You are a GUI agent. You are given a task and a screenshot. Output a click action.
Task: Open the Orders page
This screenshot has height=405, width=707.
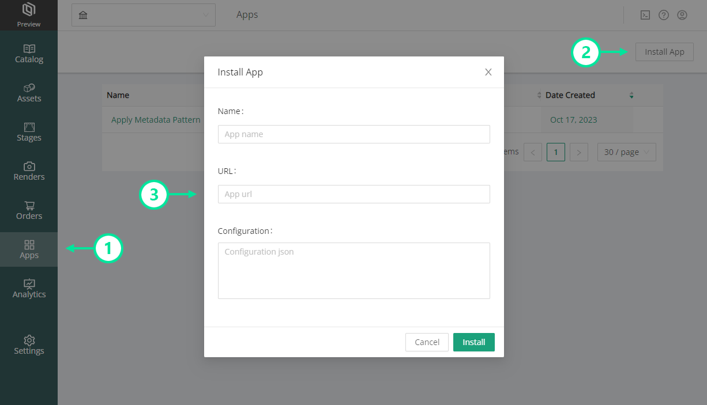tap(29, 210)
